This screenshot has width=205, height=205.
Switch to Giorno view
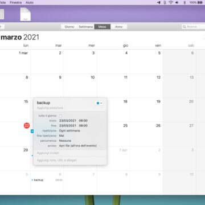pyautogui.click(x=69, y=27)
